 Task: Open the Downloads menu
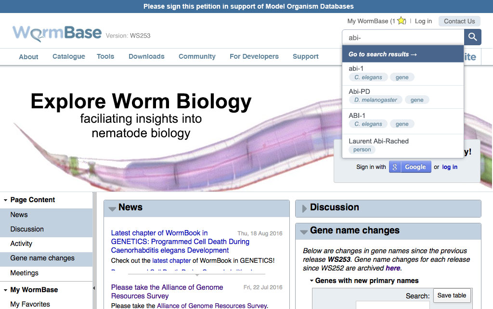coord(146,56)
